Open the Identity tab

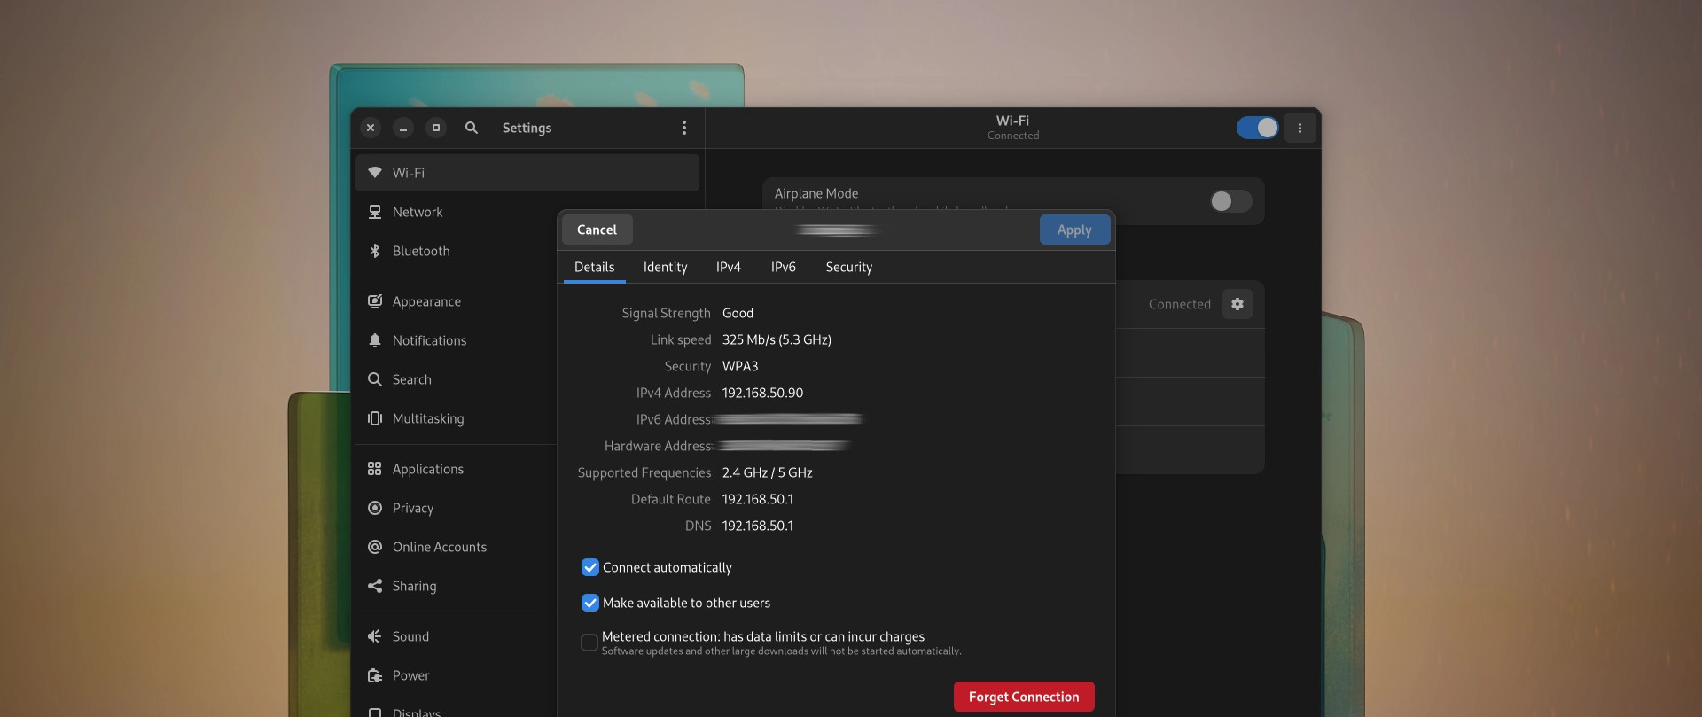click(665, 267)
